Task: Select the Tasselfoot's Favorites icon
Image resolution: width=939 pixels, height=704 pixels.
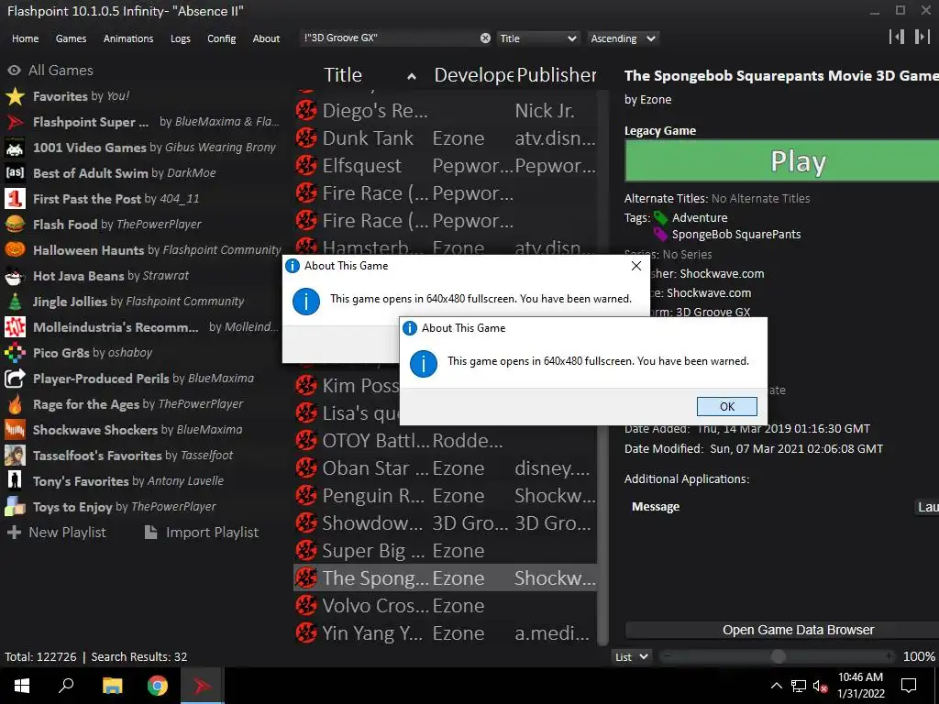Action: (x=15, y=456)
